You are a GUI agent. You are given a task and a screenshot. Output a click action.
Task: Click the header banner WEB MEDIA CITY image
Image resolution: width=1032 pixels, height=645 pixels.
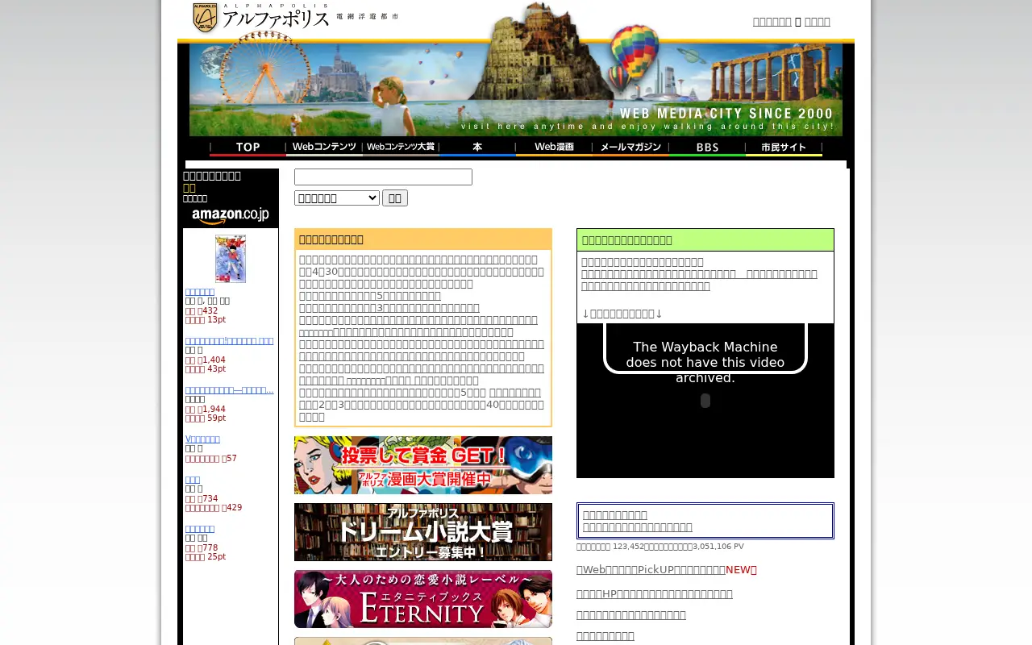click(x=516, y=89)
